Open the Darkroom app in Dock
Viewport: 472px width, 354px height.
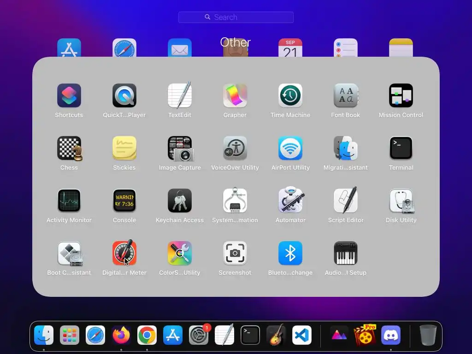tap(339, 335)
